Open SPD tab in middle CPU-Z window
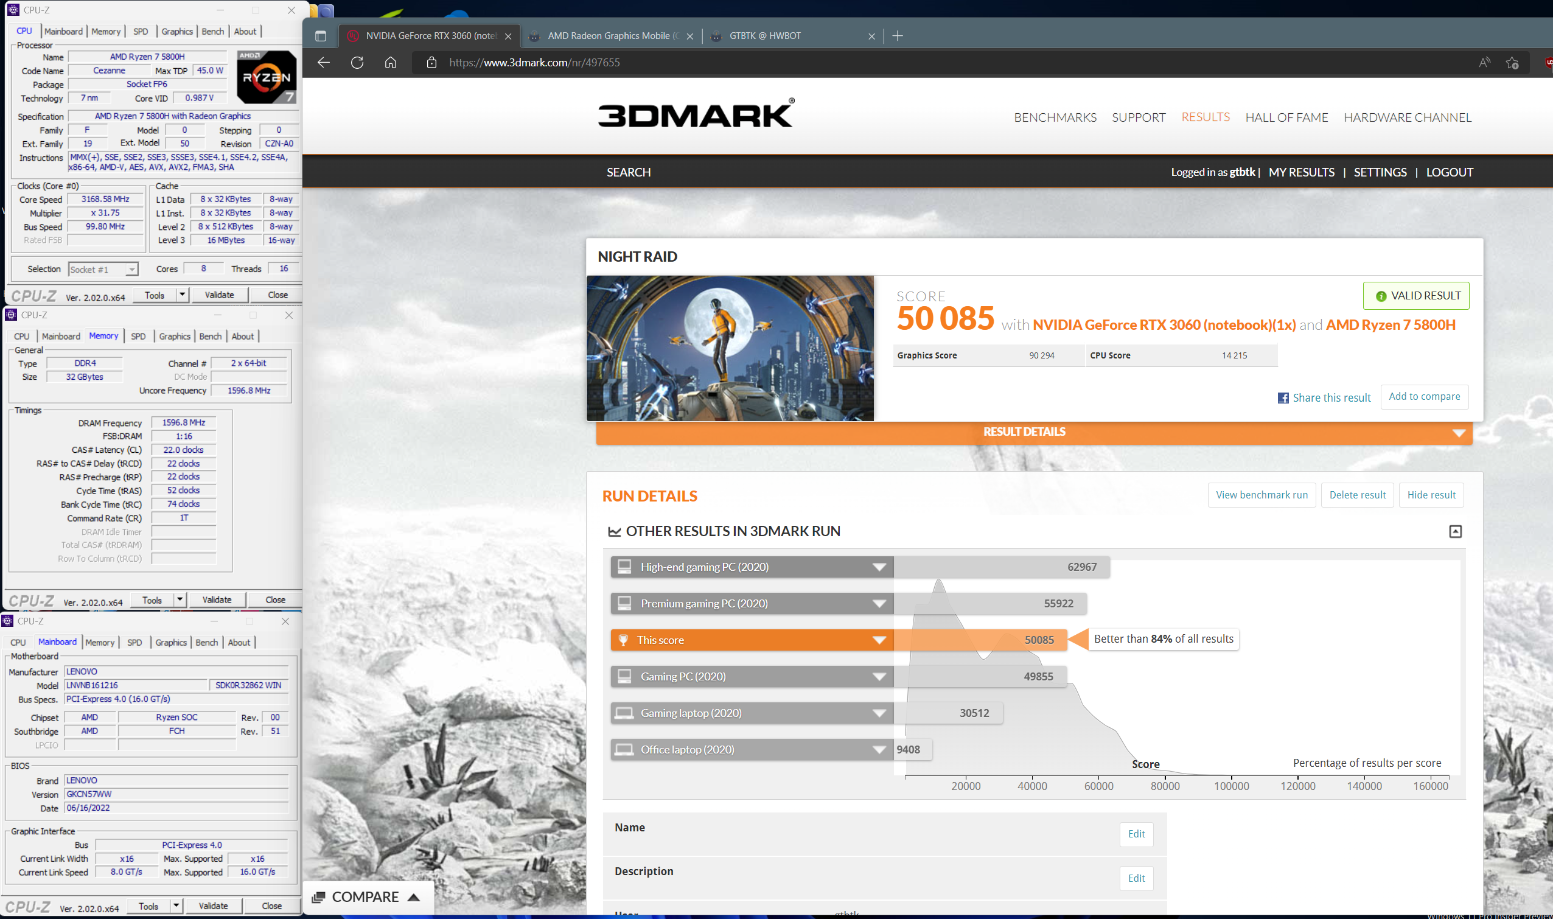 pyautogui.click(x=138, y=337)
